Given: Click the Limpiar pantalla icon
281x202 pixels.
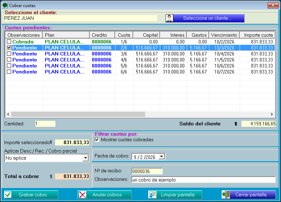Looking at the screenshot, I should 153,195.
